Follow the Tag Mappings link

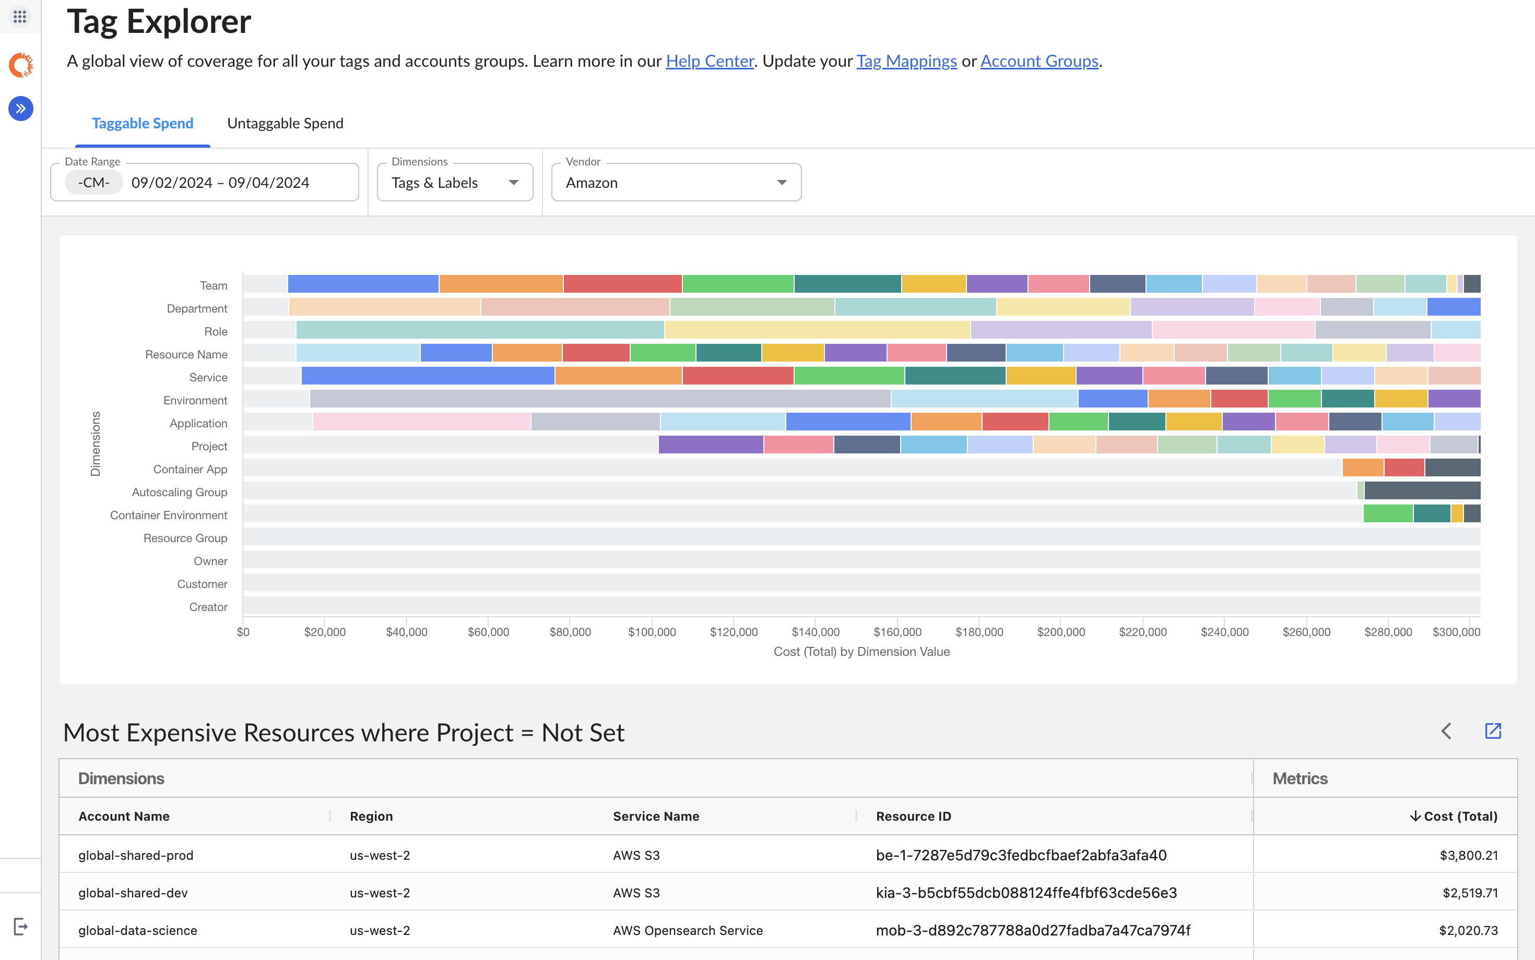point(906,61)
